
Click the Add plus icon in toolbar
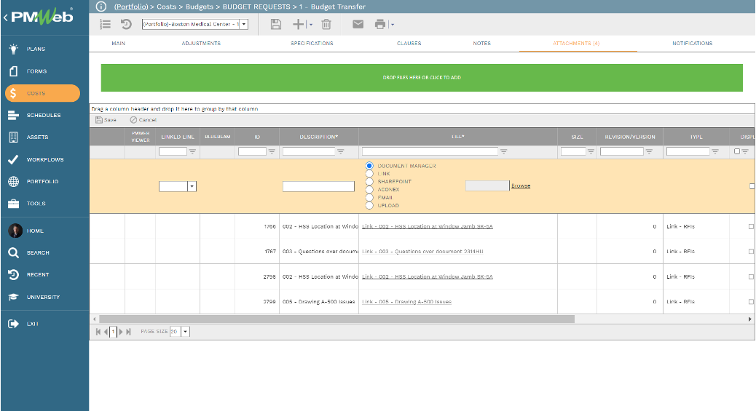click(299, 24)
